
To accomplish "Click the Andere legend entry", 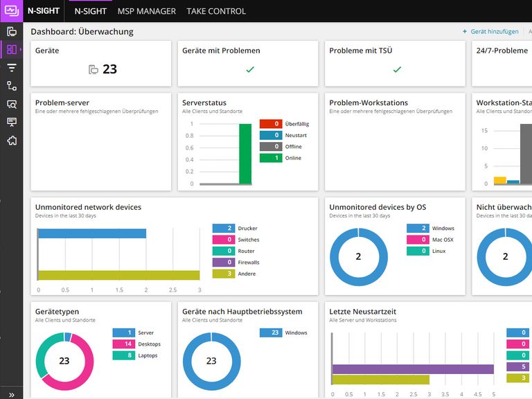I will tap(234, 274).
